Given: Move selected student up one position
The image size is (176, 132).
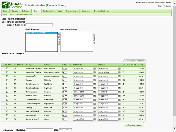Looking at the screenshot, I should pyautogui.click(x=94, y=38).
